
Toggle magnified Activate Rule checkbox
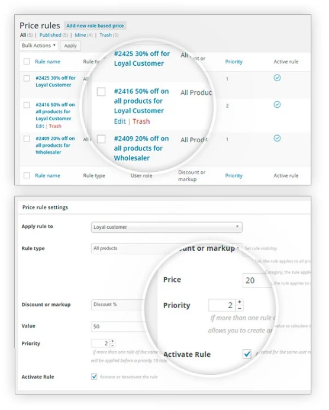(x=247, y=354)
